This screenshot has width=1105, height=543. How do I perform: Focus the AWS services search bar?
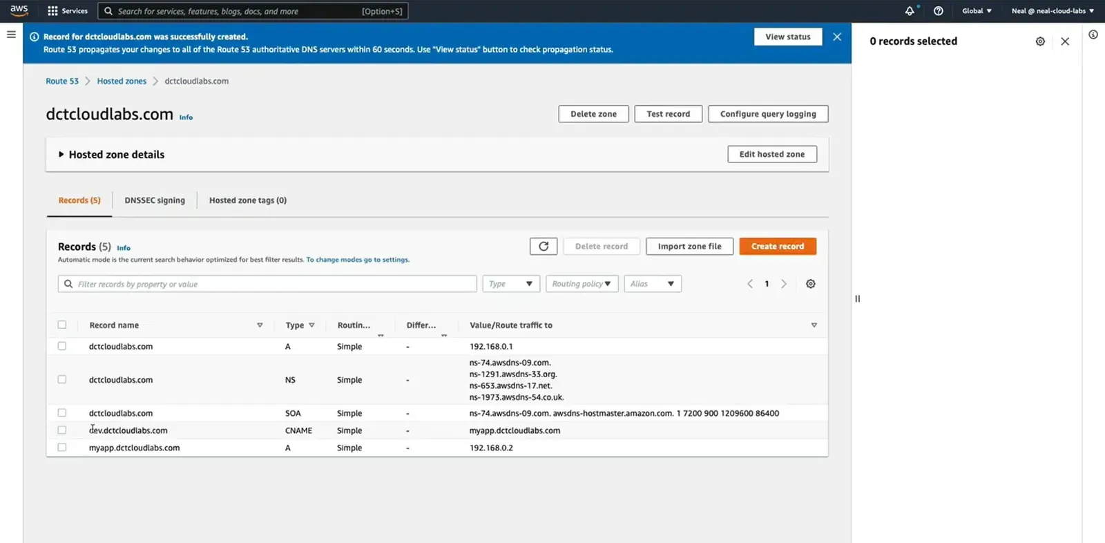(253, 11)
